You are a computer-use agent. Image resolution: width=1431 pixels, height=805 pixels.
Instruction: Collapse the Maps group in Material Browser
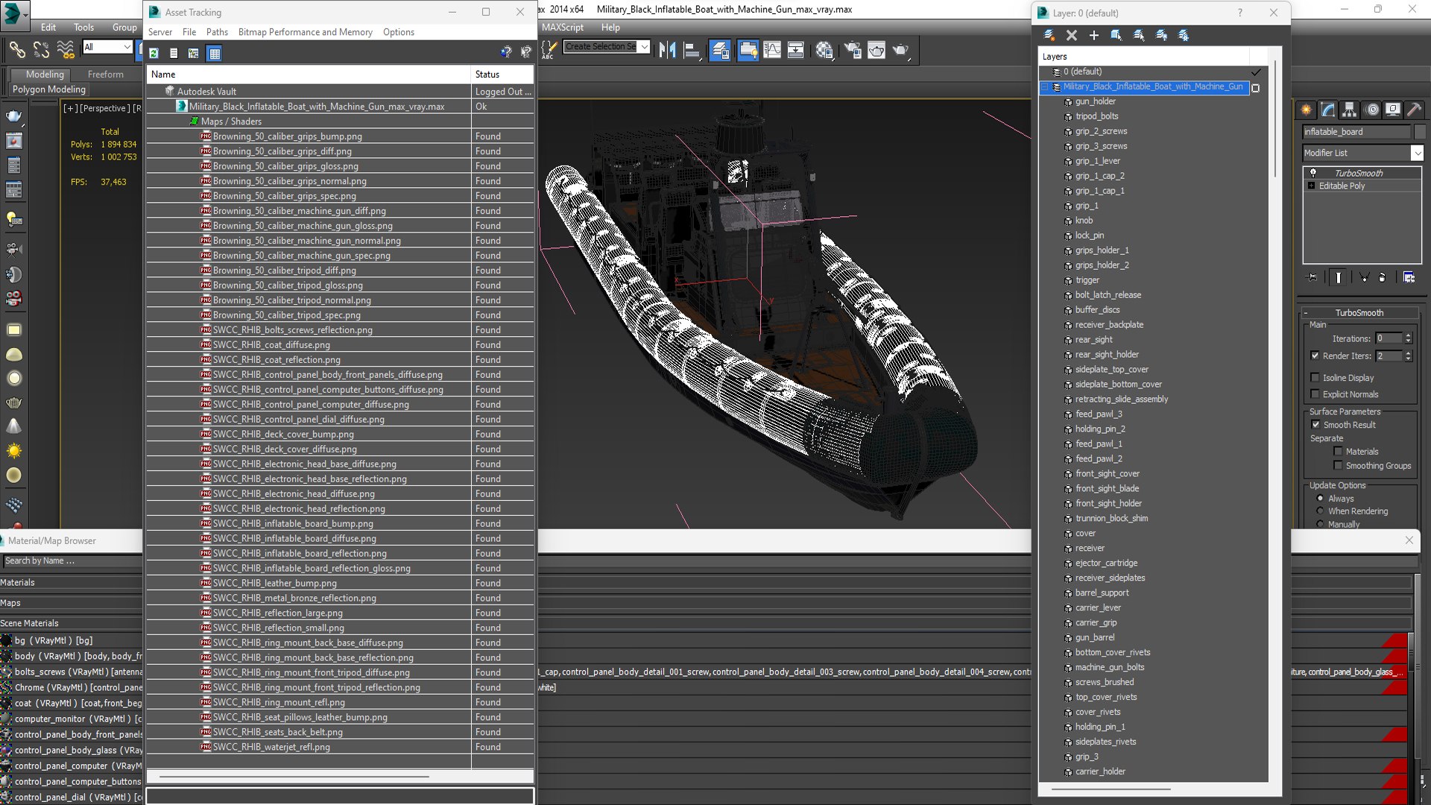pos(10,602)
